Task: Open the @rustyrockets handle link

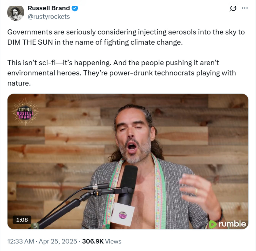Action: 49,17
